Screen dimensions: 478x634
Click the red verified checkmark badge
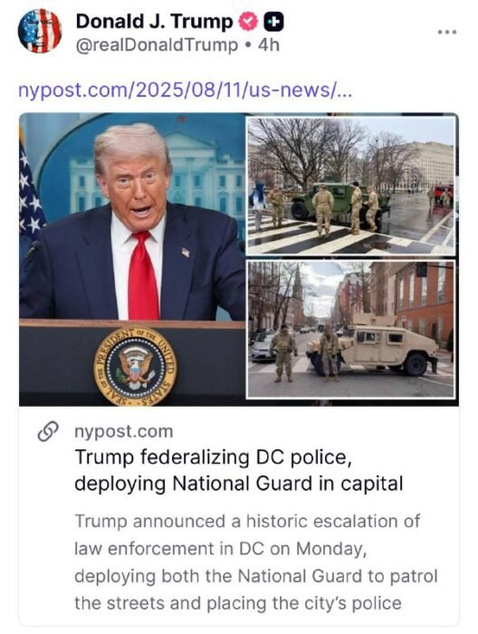pyautogui.click(x=248, y=22)
